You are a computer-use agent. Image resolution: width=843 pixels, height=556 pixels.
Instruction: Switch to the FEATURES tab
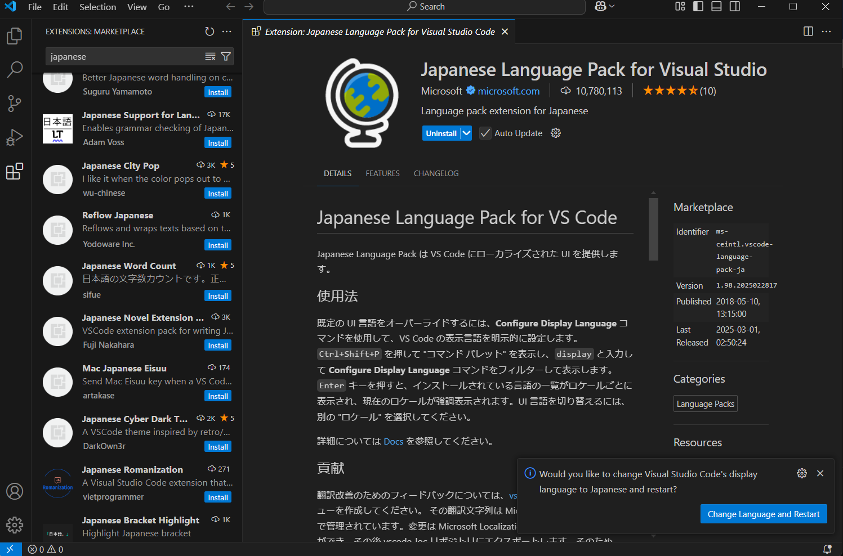click(x=382, y=173)
